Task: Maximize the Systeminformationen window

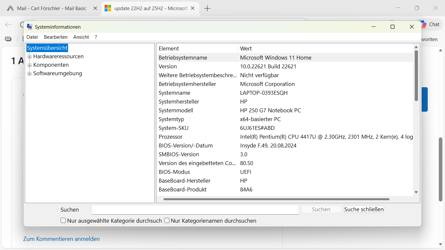Action: [393, 27]
